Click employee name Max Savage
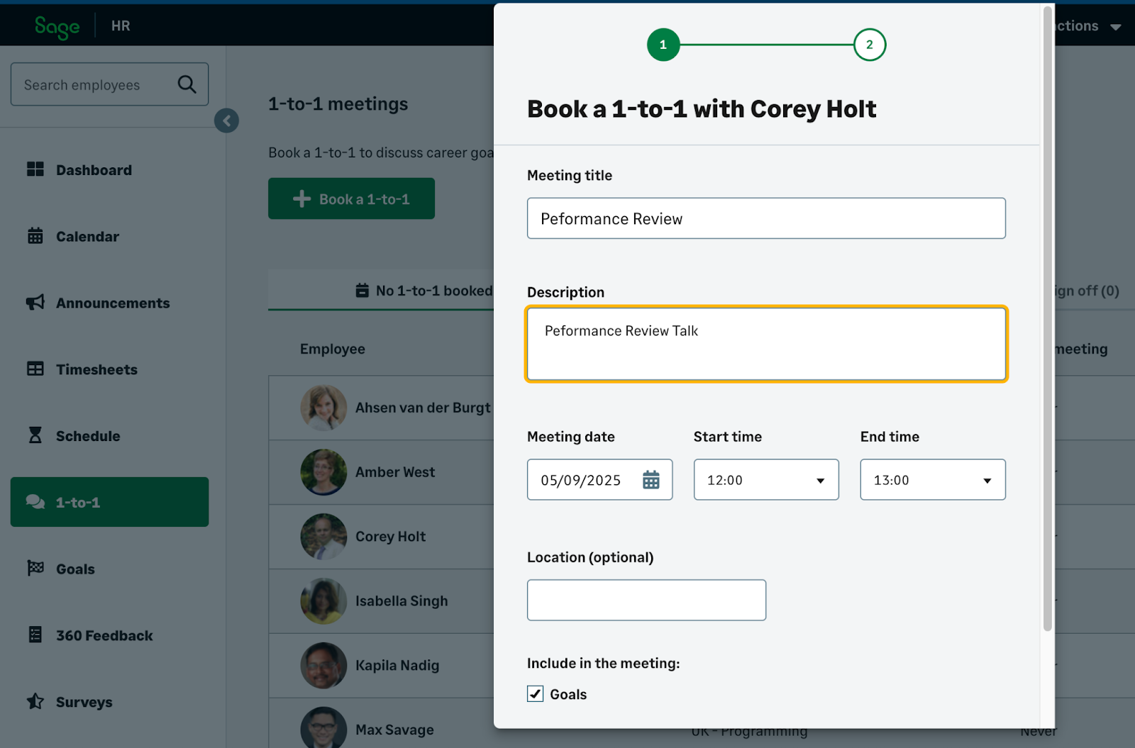This screenshot has height=748, width=1135. (394, 730)
